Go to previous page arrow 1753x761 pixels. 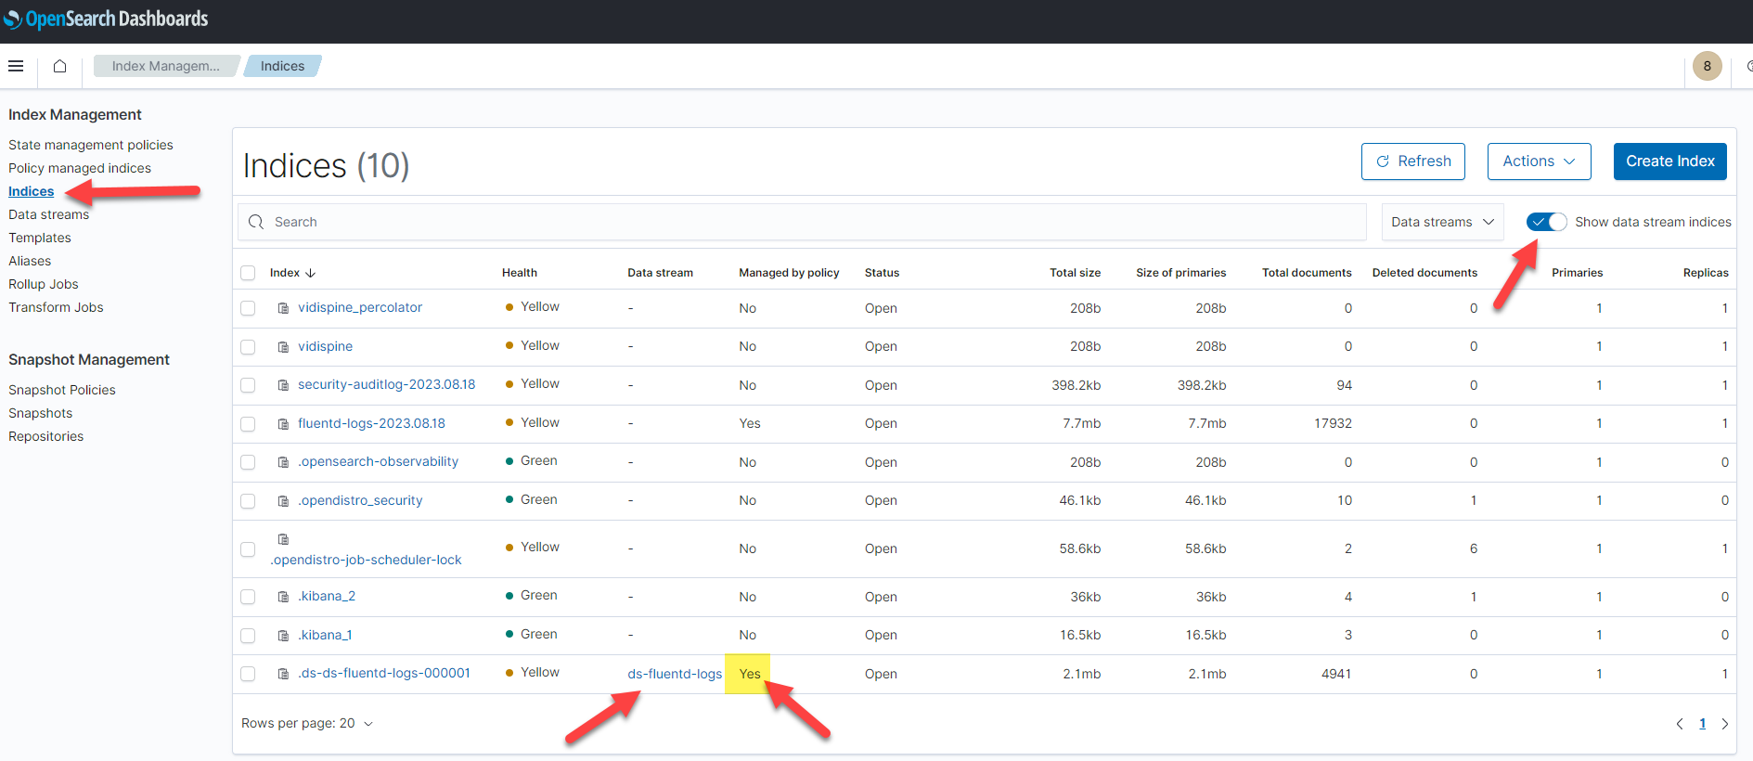coord(1679,724)
